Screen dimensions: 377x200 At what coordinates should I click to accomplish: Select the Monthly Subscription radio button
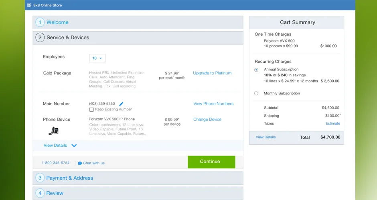click(x=256, y=93)
